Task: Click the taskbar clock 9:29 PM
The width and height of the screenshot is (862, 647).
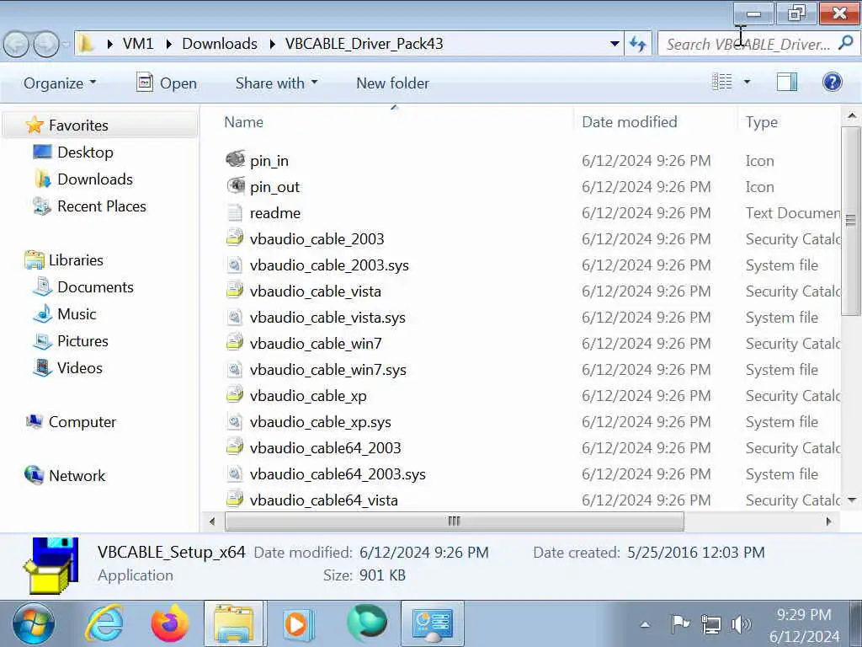Action: pyautogui.click(x=804, y=614)
